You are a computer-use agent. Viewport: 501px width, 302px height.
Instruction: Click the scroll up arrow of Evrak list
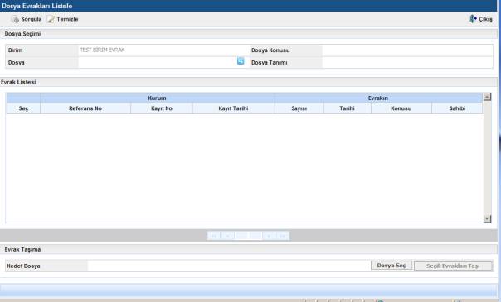[487, 97]
